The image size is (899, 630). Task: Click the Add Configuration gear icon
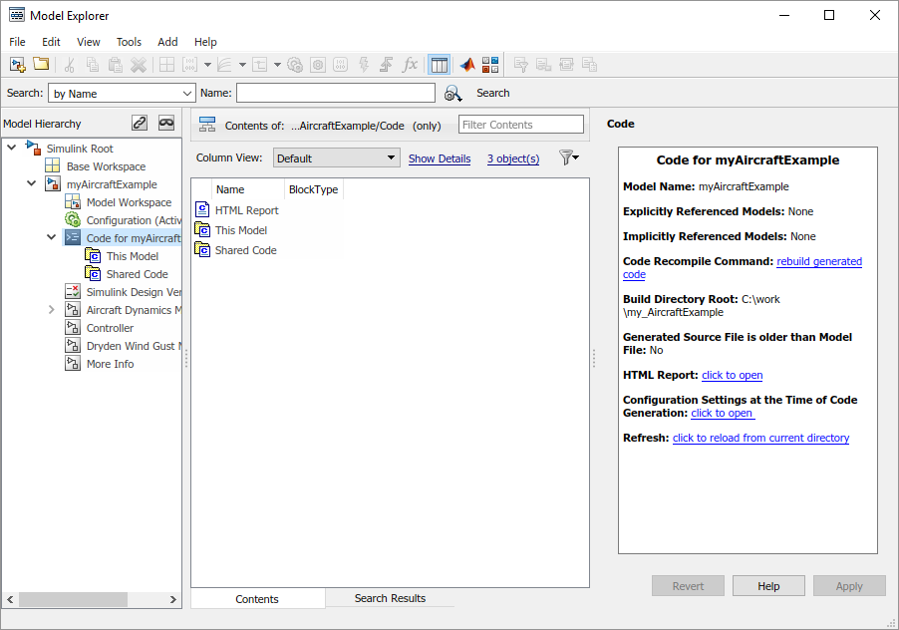point(295,65)
